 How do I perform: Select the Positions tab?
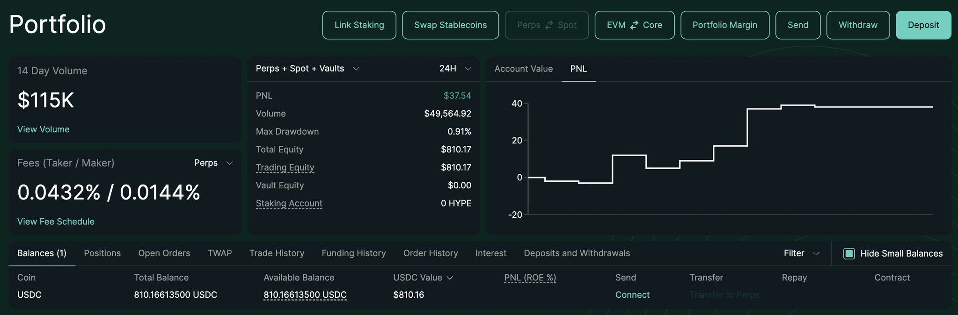point(102,253)
